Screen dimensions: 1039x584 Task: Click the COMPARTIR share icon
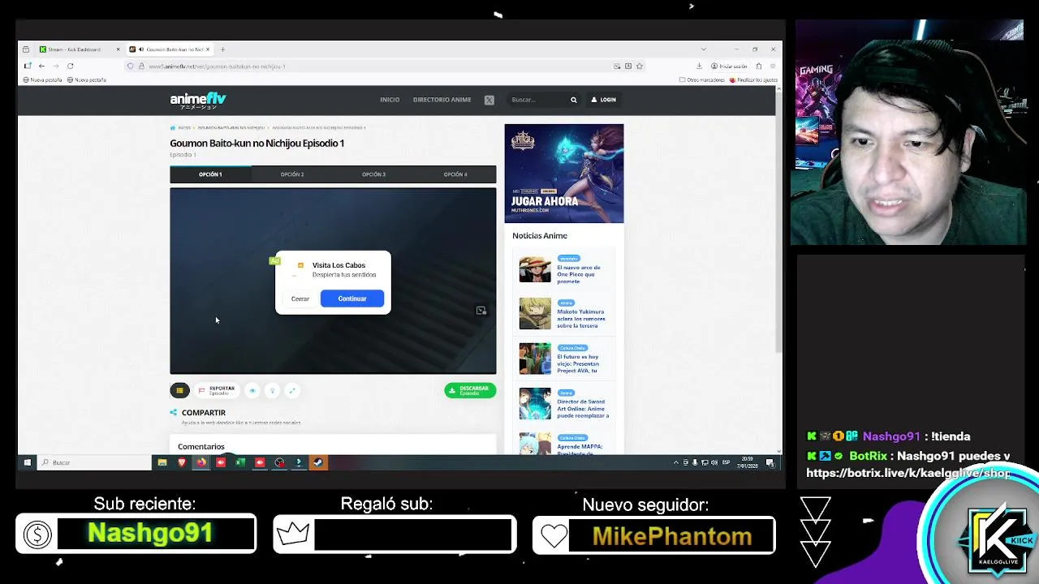tap(173, 412)
